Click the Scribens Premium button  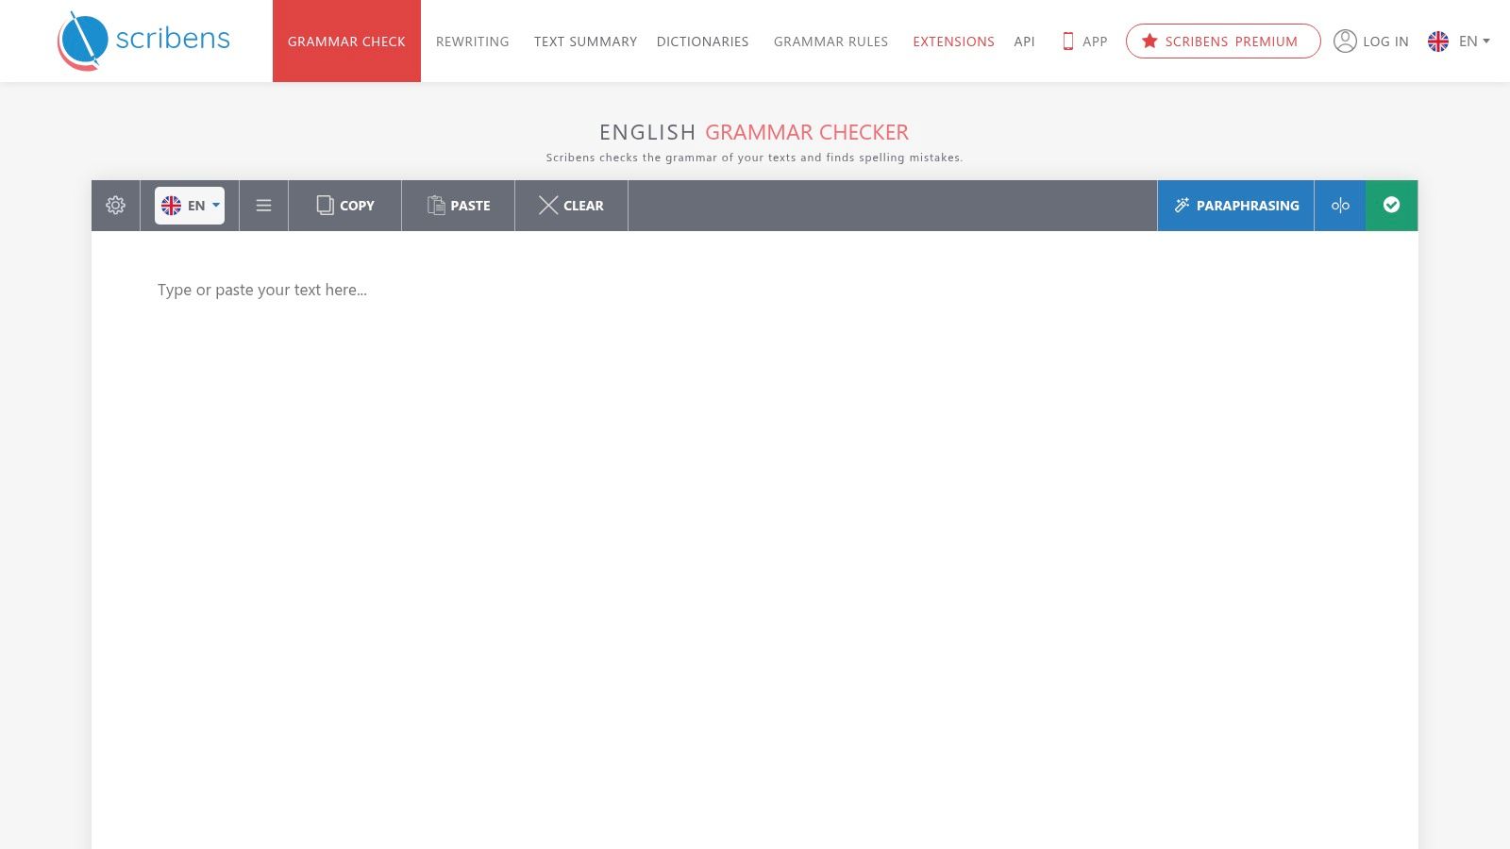coord(1222,42)
